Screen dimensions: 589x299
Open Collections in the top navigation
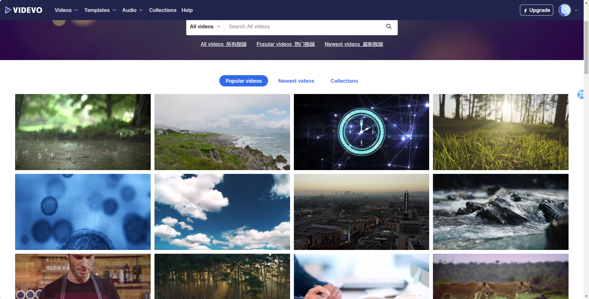coord(163,10)
